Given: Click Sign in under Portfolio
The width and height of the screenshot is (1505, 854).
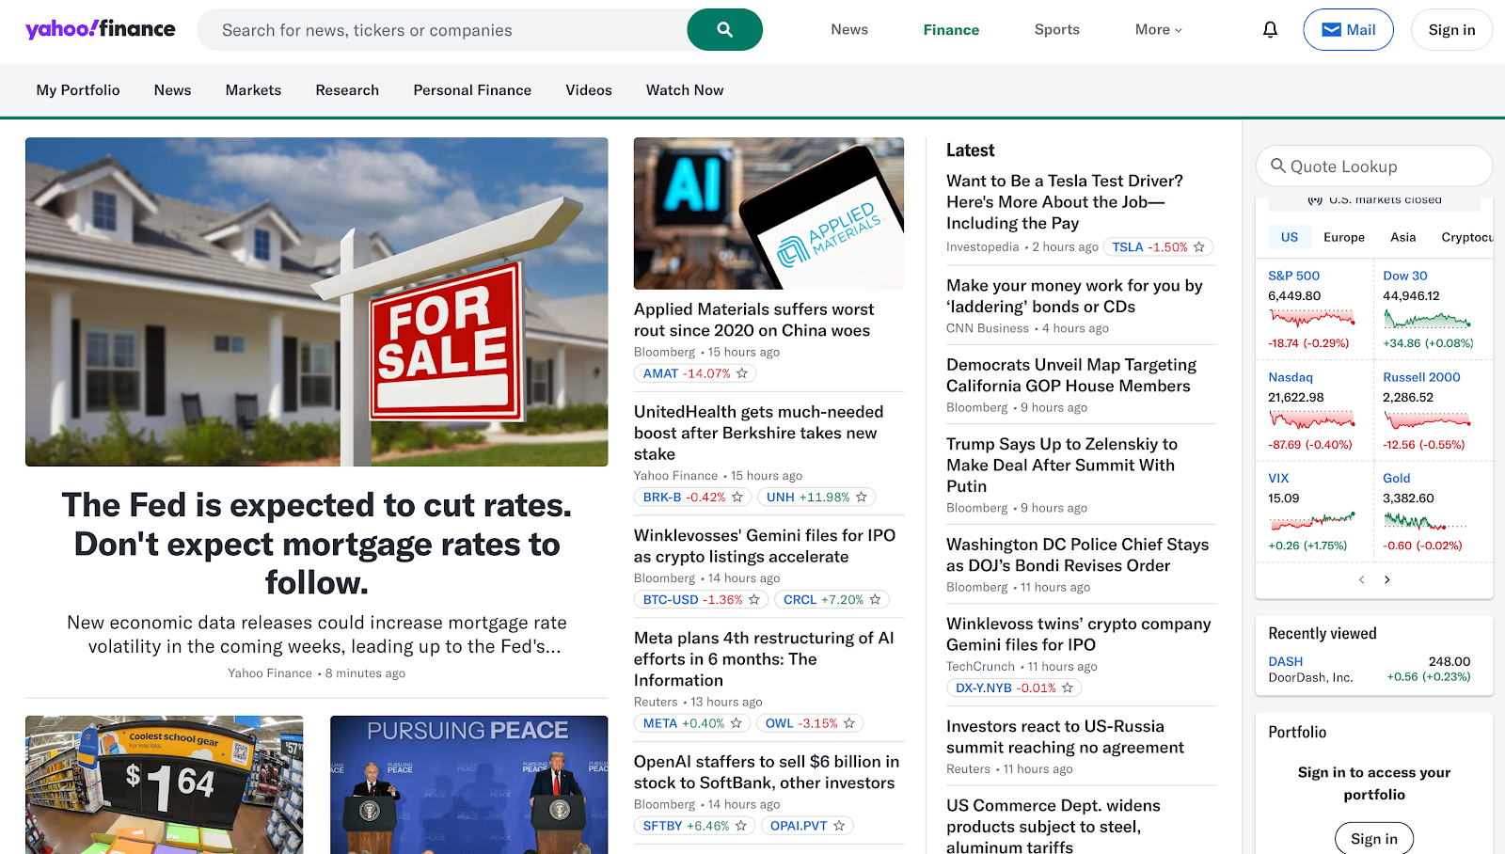Looking at the screenshot, I should pyautogui.click(x=1374, y=839).
